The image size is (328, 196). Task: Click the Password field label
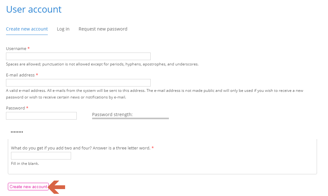(x=15, y=108)
